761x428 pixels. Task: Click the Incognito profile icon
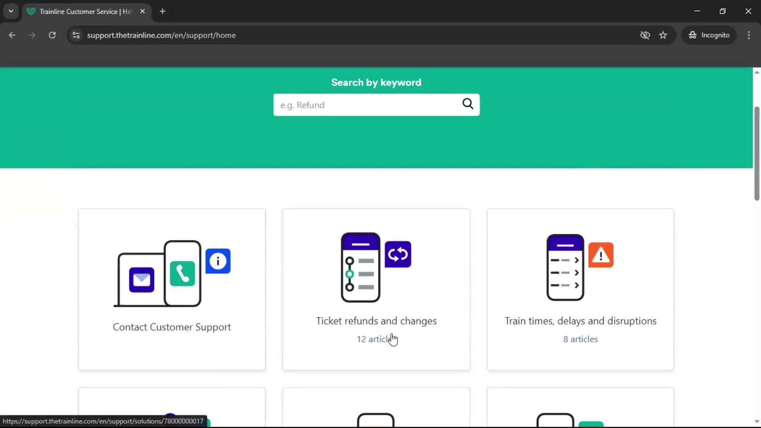[x=692, y=35]
